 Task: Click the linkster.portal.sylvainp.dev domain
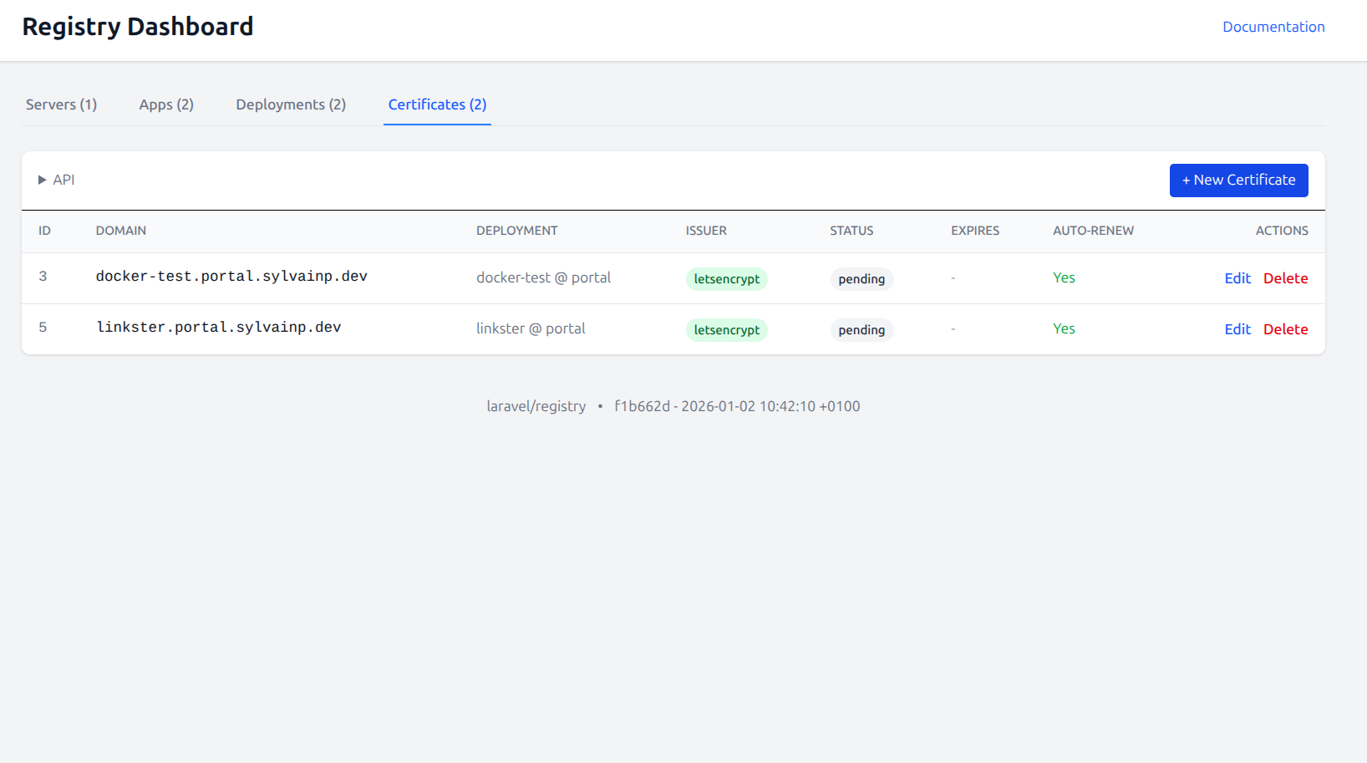click(219, 328)
